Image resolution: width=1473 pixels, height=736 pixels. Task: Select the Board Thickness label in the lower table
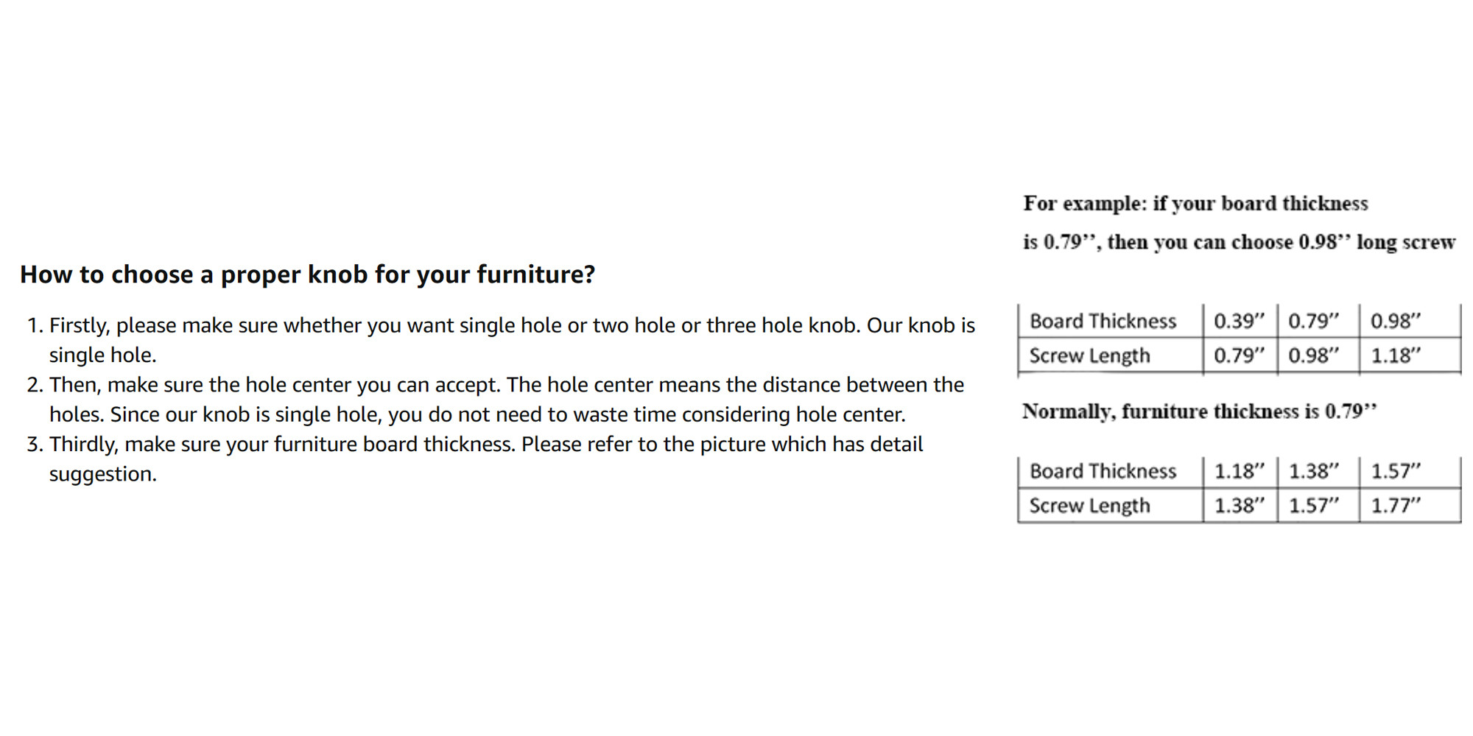pos(1103,471)
